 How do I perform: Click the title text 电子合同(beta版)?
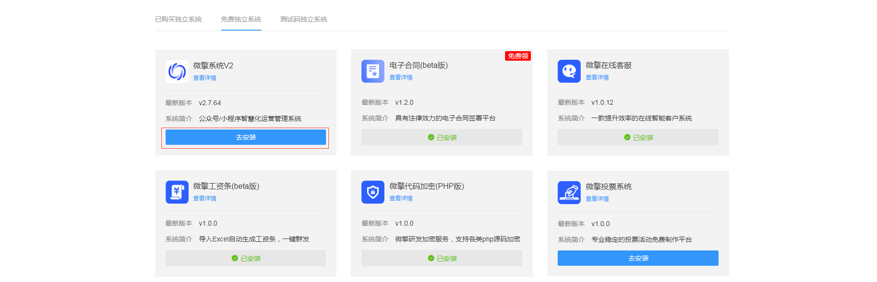pos(419,65)
